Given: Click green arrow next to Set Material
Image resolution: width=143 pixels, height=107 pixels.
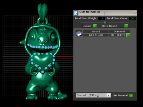Looking at the screenshot, I should pyautogui.click(x=131, y=95).
